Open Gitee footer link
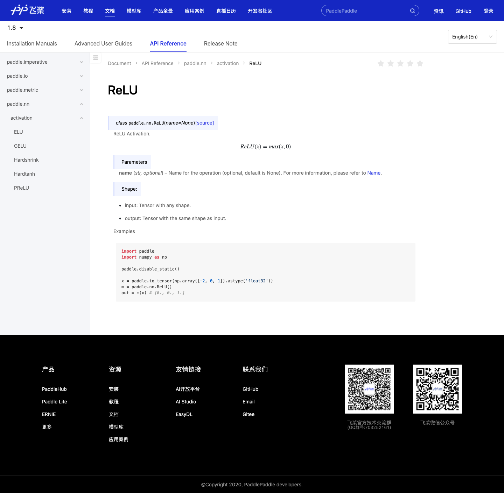The width and height of the screenshot is (504, 493). [x=248, y=414]
